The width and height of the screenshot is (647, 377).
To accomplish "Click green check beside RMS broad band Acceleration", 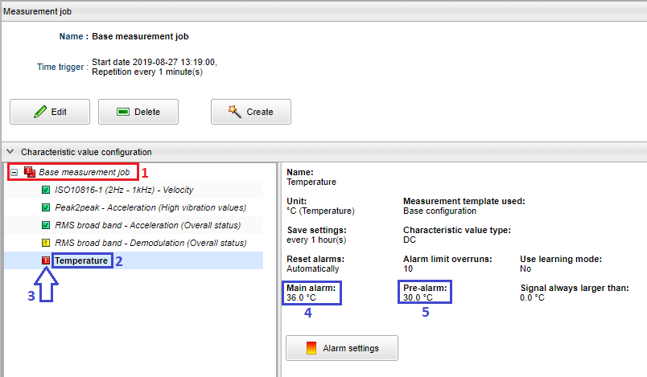I will point(45,225).
